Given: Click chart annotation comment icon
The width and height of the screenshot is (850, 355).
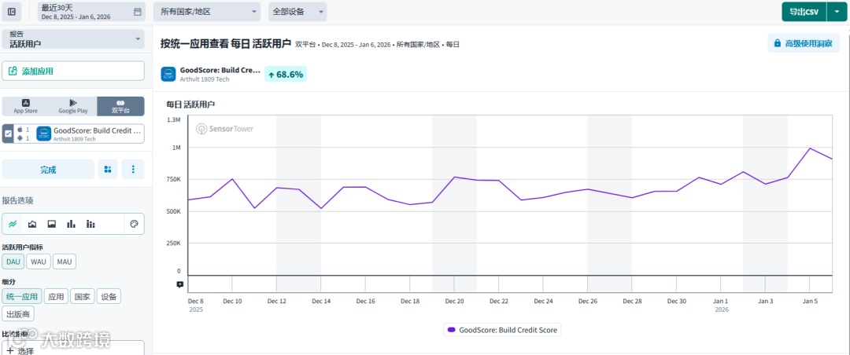Looking at the screenshot, I should 180,284.
